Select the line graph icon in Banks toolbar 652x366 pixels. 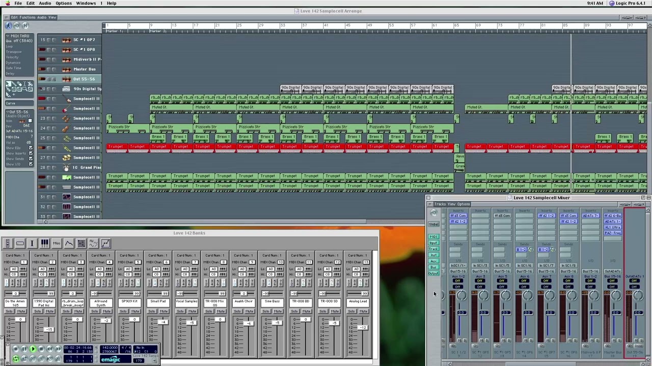105,243
